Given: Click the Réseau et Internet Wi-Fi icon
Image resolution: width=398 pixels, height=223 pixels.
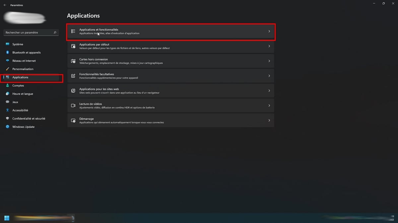Looking at the screenshot, I should [x=7, y=61].
